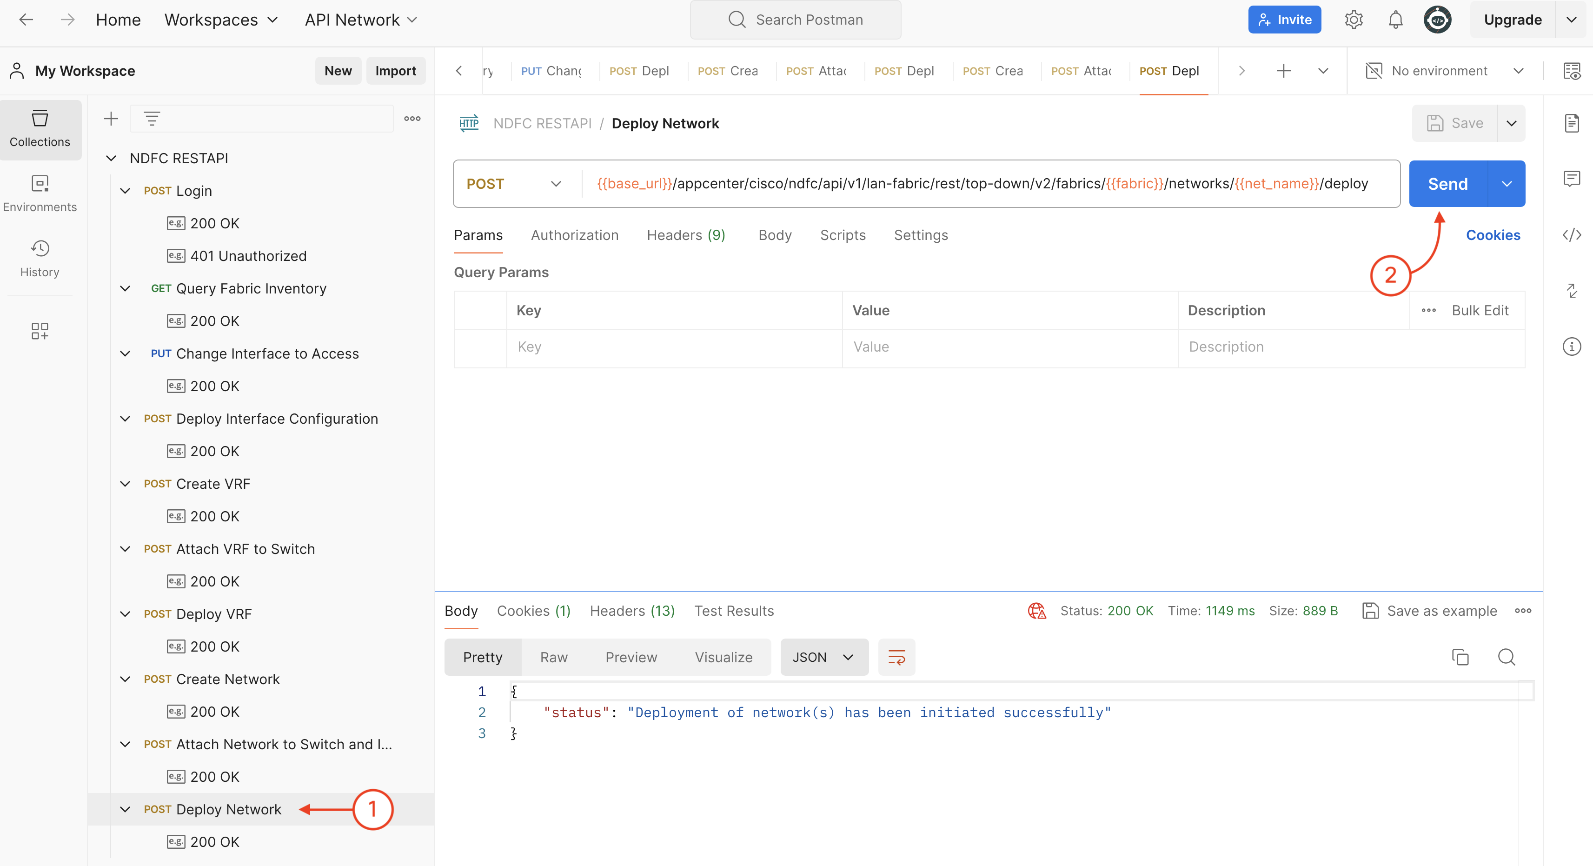Open the settings gear icon
Image resolution: width=1593 pixels, height=866 pixels.
(x=1354, y=20)
